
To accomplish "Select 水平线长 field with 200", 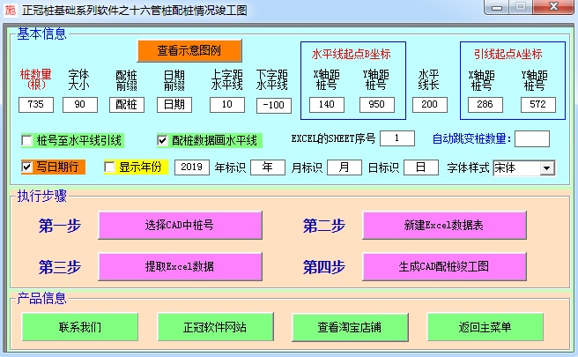I will (x=430, y=105).
